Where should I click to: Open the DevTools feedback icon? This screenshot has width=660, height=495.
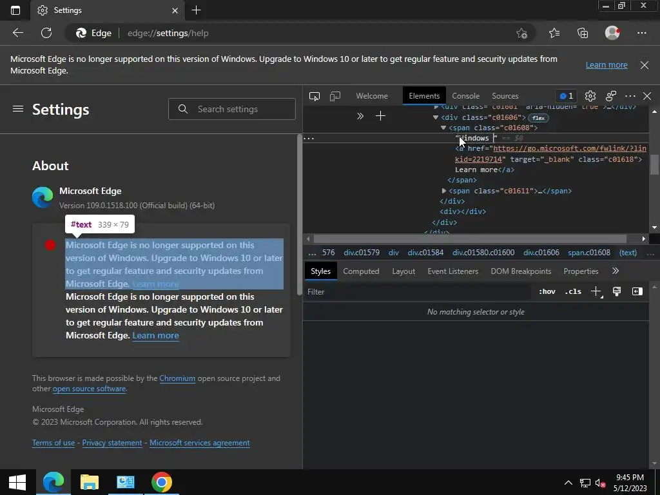click(x=611, y=96)
